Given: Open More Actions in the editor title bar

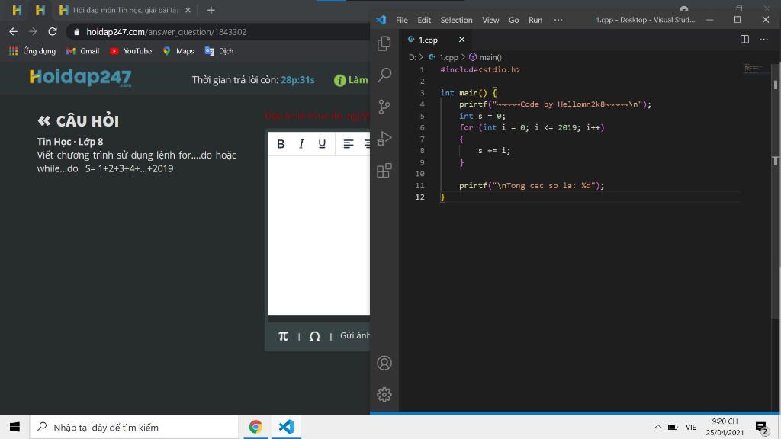Looking at the screenshot, I should click(x=764, y=40).
